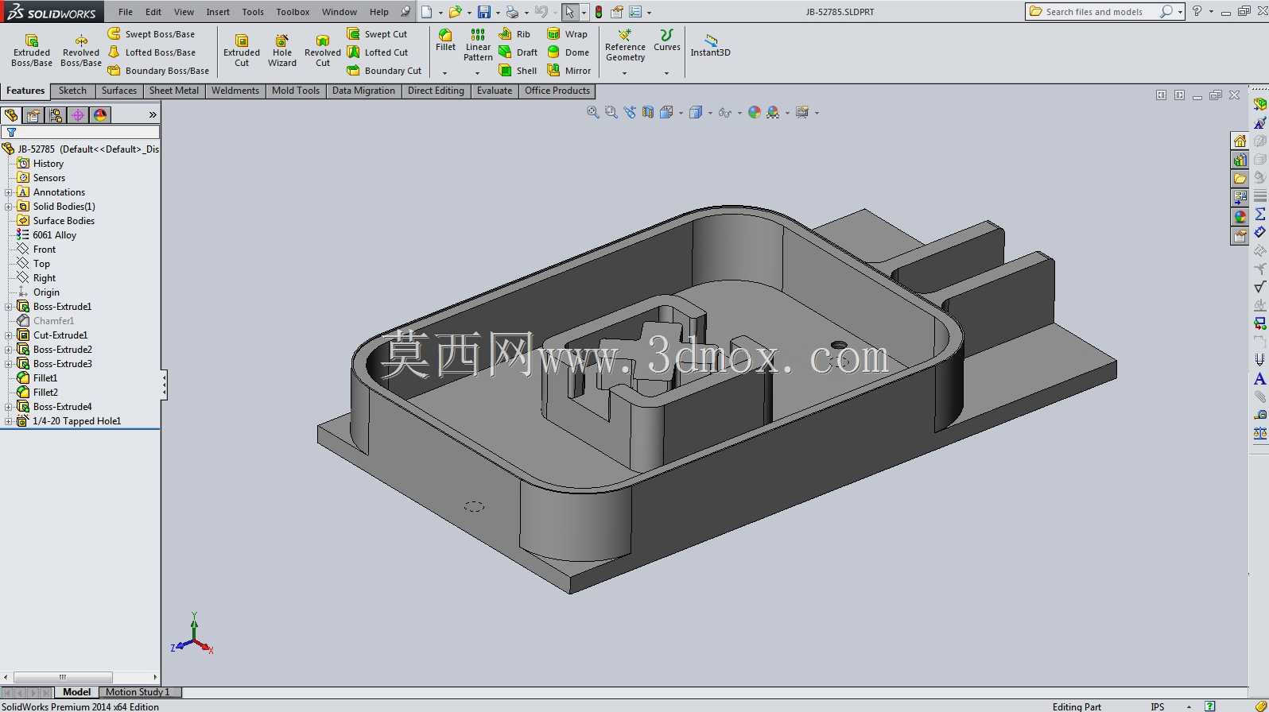Select the Dome feature tool
This screenshot has height=712, width=1269.
(x=568, y=52)
